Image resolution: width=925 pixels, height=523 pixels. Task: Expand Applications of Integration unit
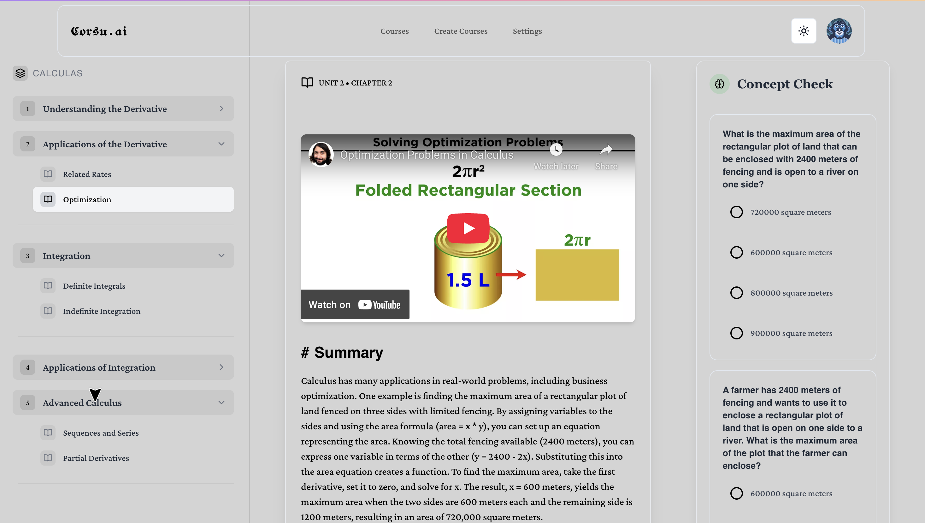123,367
